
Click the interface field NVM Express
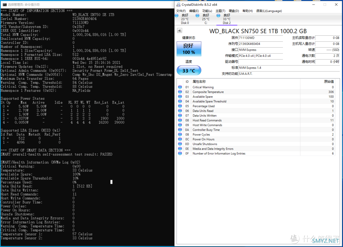click(260, 50)
